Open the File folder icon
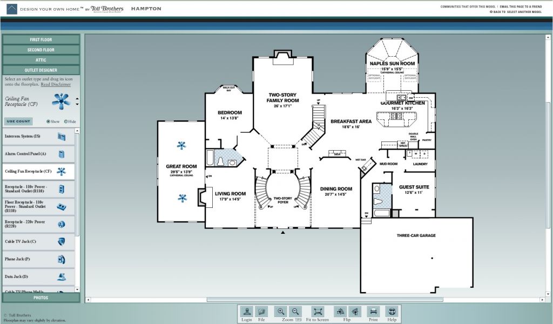This screenshot has height=324, width=553. click(x=261, y=312)
